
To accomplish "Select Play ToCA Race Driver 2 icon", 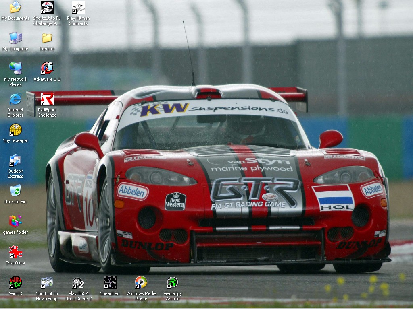I will [x=78, y=283].
